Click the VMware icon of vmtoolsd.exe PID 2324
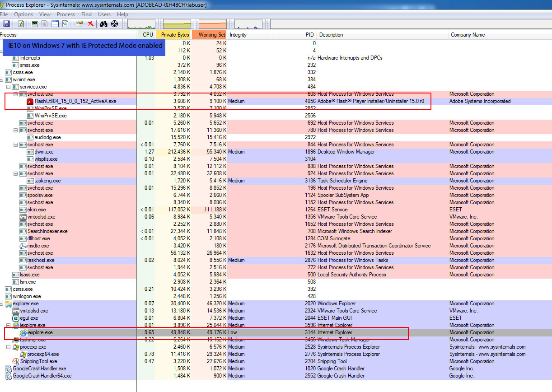The height and width of the screenshot is (392, 552). pyautogui.click(x=16, y=311)
